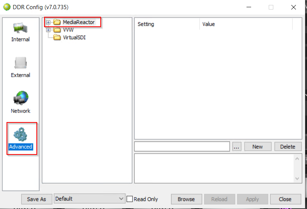Select the Advanced gears icon
The width and height of the screenshot is (307, 209).
20,134
